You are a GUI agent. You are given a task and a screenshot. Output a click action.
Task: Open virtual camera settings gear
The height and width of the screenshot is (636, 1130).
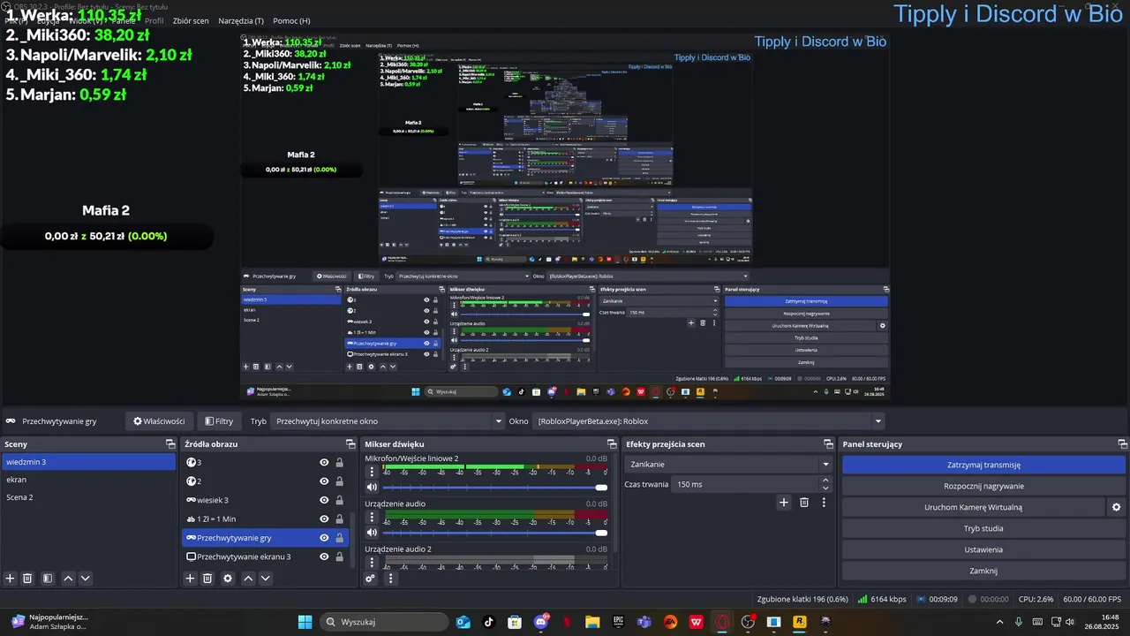pyautogui.click(x=1116, y=507)
